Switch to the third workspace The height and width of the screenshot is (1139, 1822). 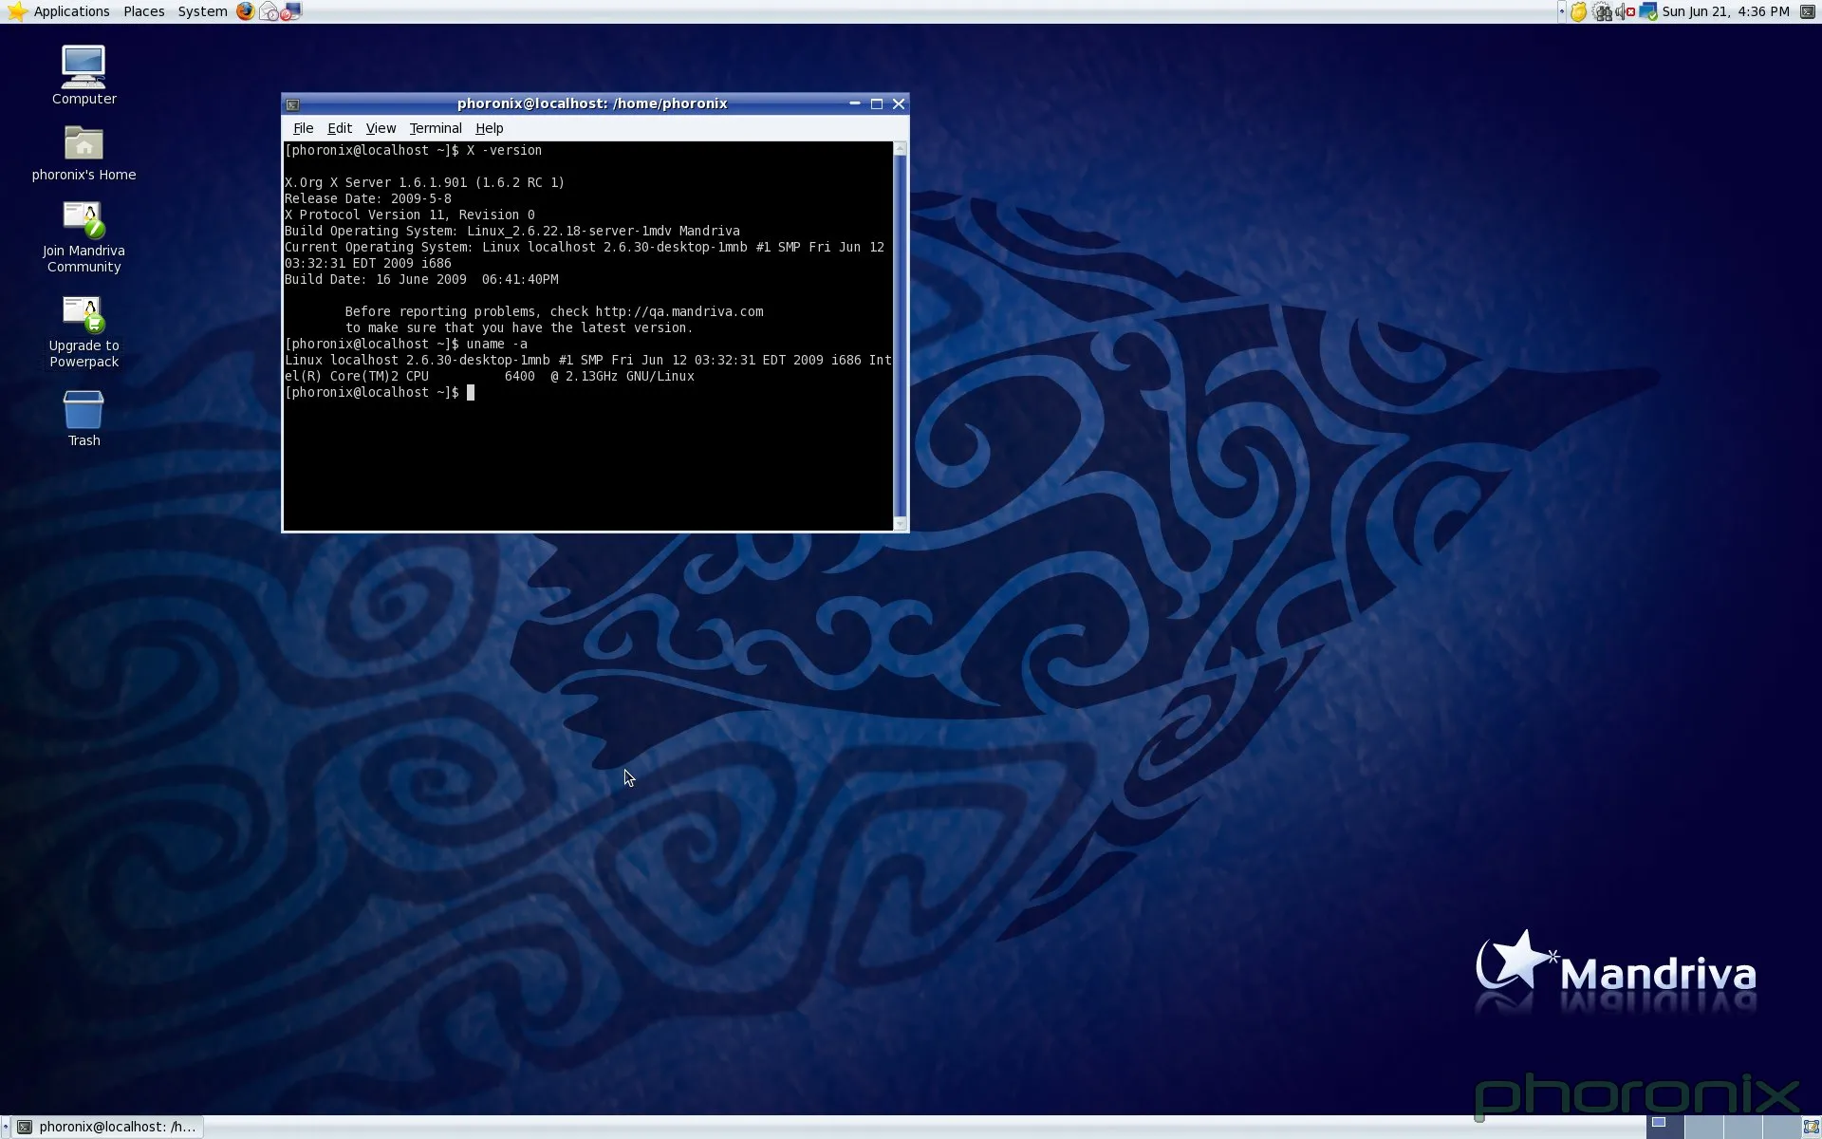click(1742, 1127)
